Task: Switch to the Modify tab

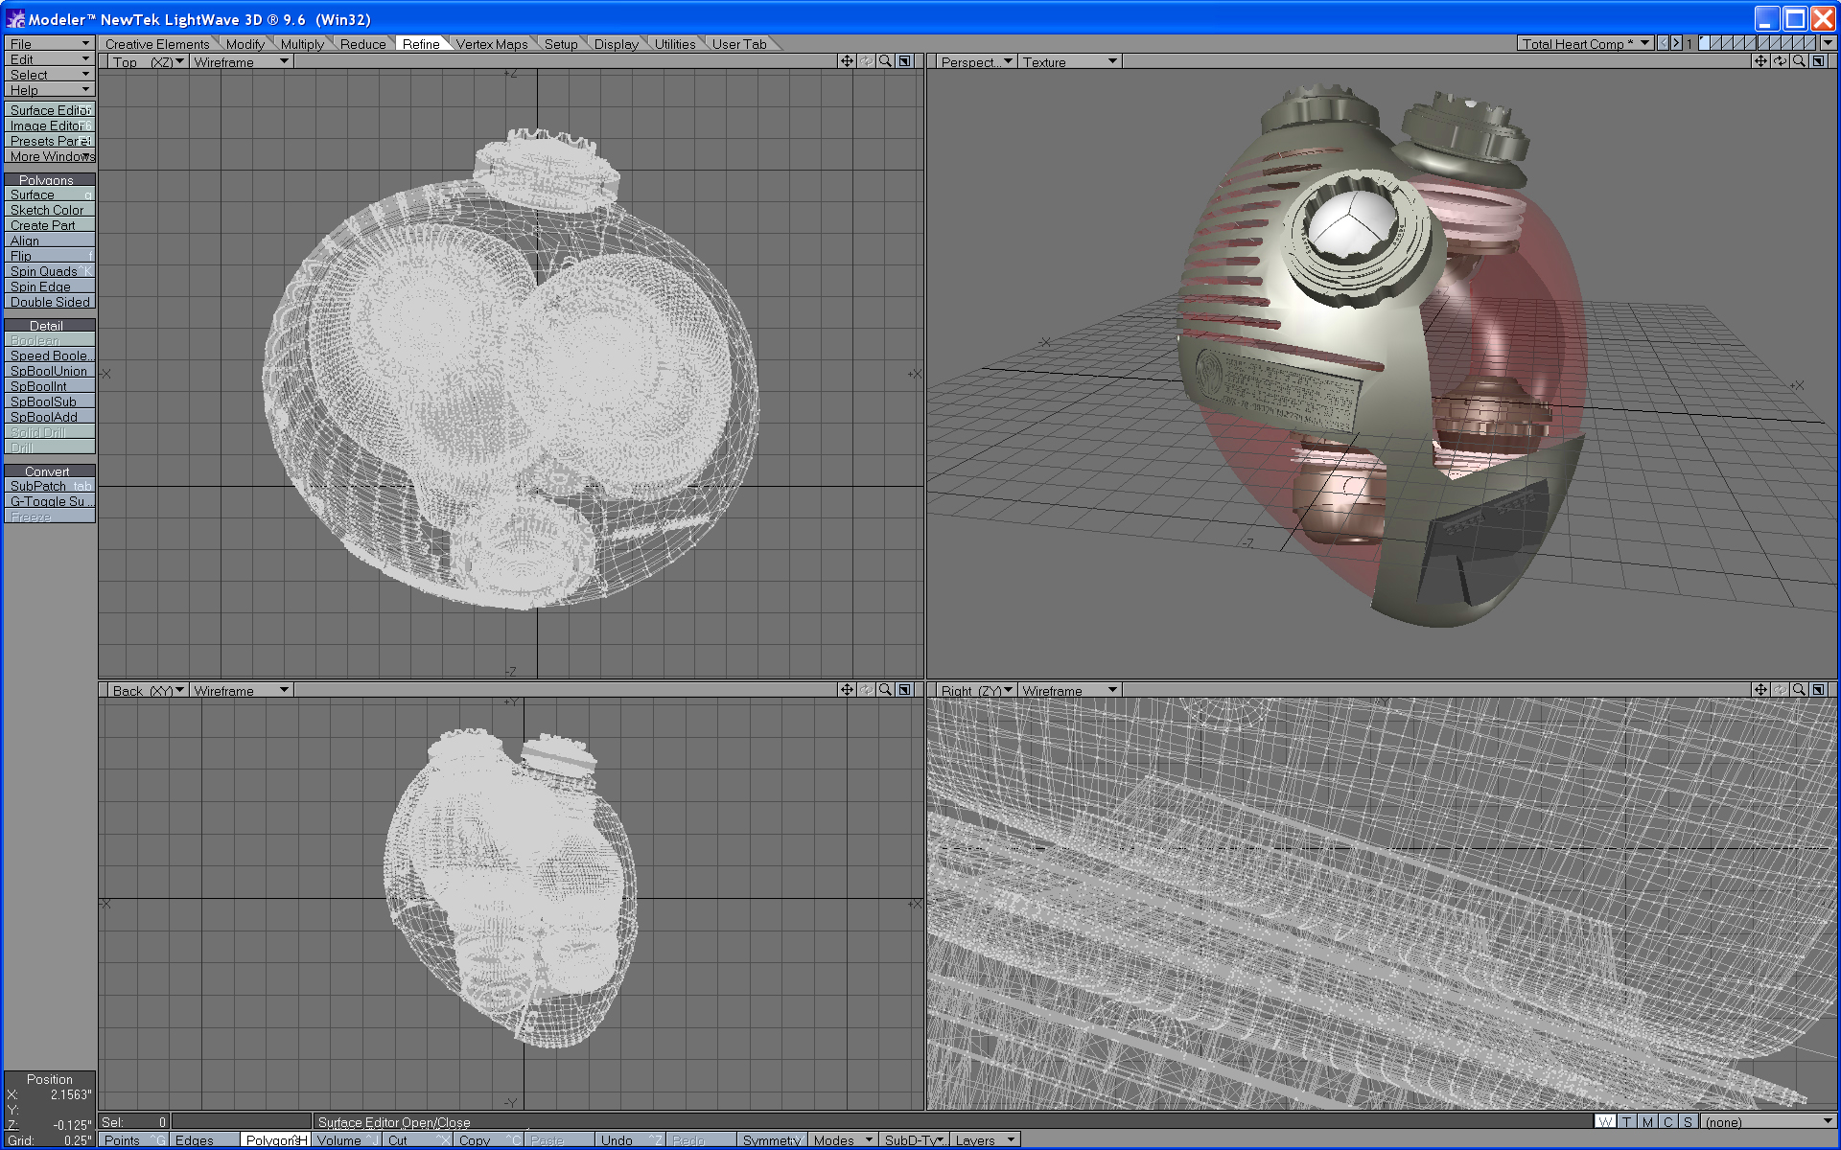Action: 245,44
